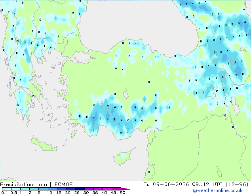Click the "45" legend scale label

point(113,192)
